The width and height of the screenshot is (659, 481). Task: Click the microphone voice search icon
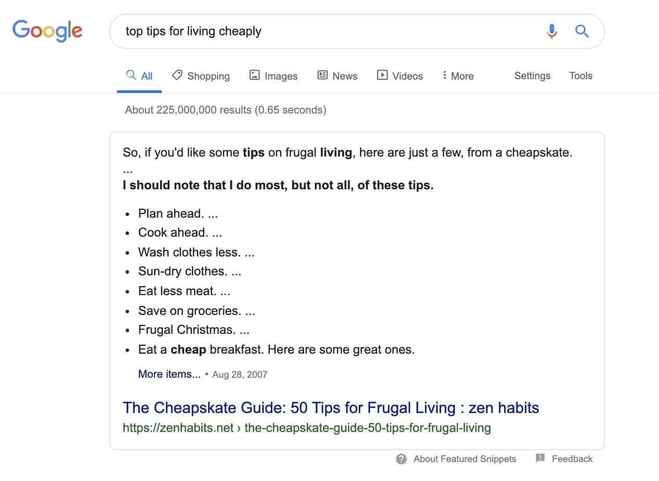tap(552, 31)
